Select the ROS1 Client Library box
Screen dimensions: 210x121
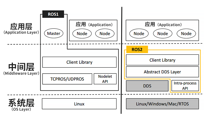[x=80, y=62]
